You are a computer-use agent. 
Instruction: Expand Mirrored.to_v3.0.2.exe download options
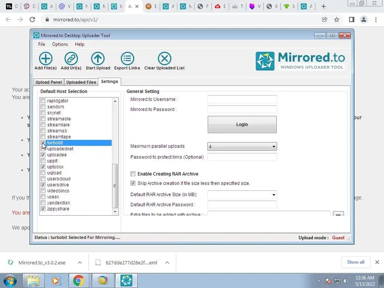tap(80, 262)
